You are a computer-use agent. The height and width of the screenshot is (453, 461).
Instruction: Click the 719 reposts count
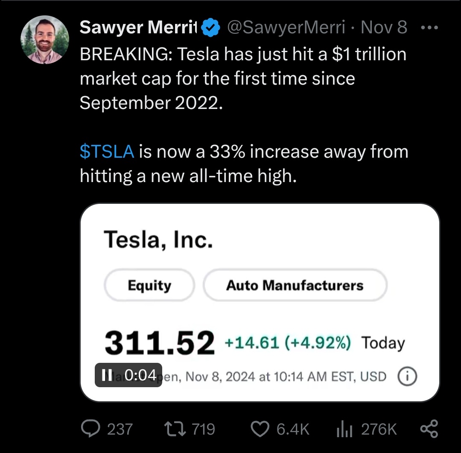tap(204, 429)
